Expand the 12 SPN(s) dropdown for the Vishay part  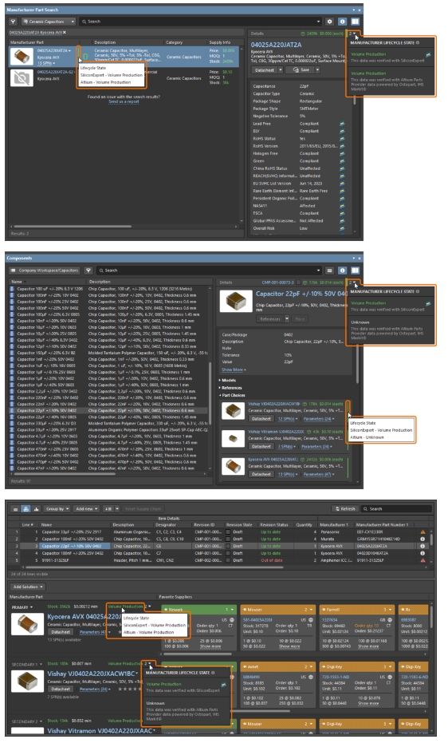[x=287, y=419]
